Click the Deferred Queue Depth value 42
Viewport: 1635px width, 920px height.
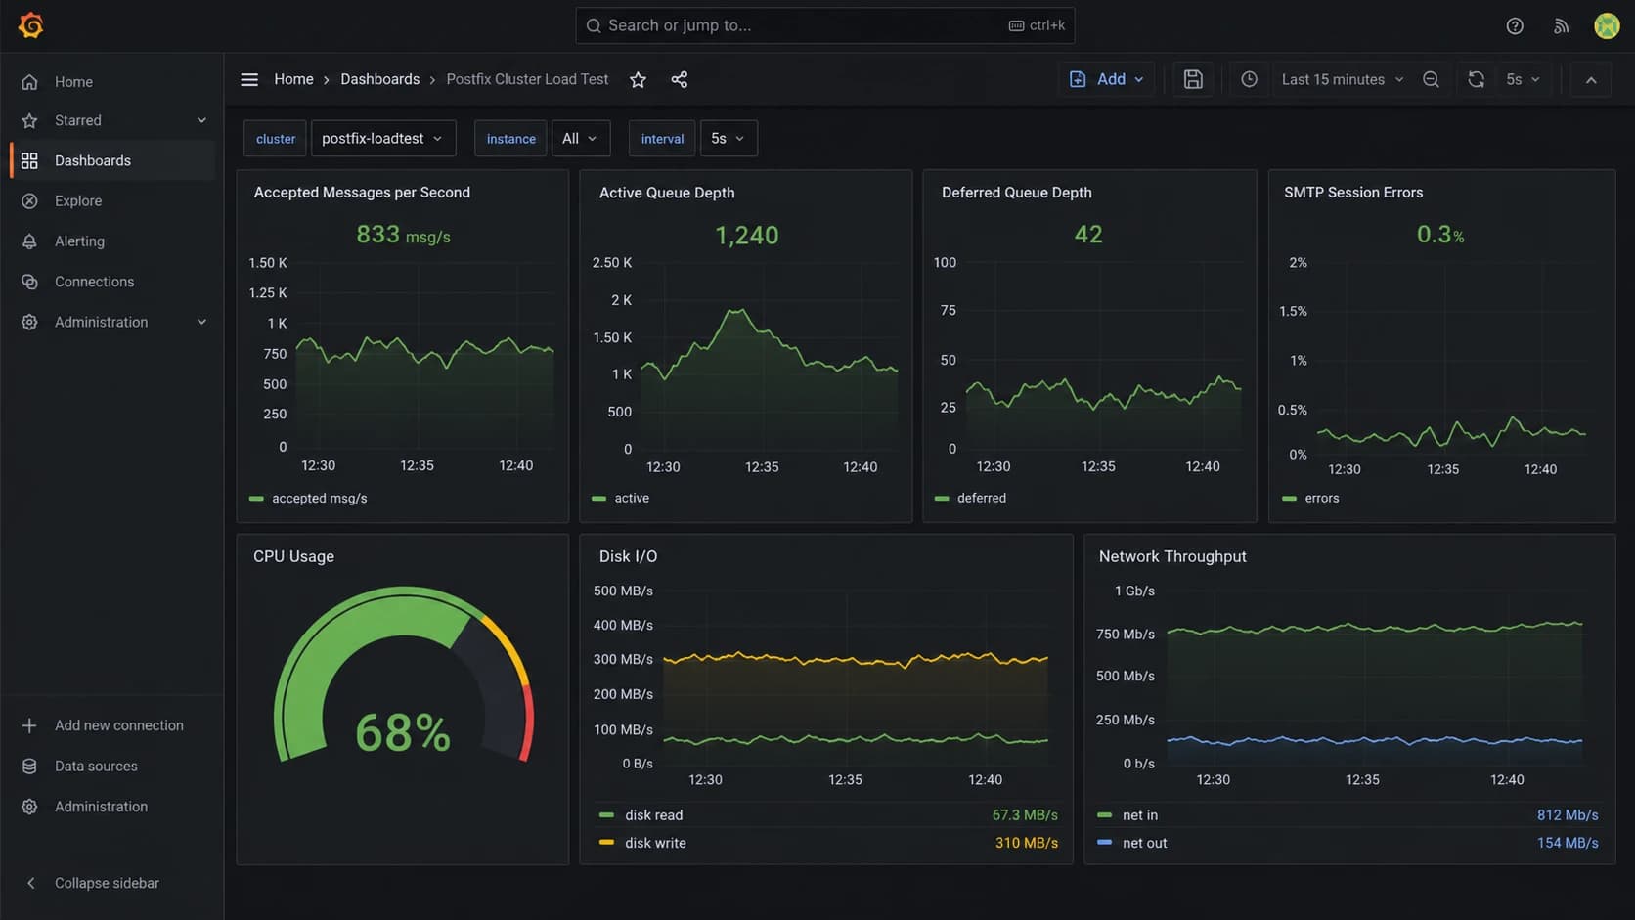click(1088, 235)
